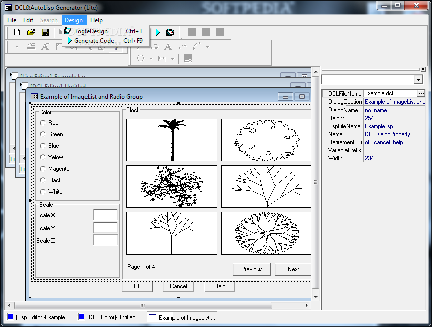Switch to the Lisp Editor-Example tab
Viewport: 432px width, 327px height.
[40, 317]
